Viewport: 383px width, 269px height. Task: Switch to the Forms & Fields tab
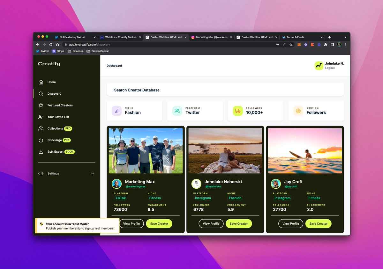point(302,37)
